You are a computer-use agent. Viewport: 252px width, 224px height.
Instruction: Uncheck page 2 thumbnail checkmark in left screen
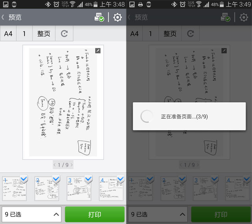point(56,179)
